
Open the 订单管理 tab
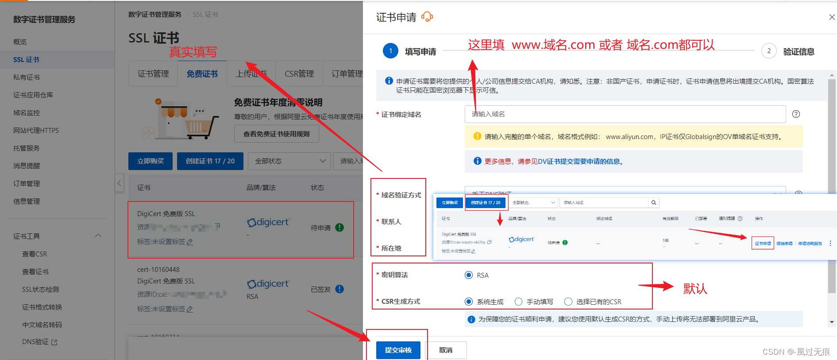pos(347,74)
